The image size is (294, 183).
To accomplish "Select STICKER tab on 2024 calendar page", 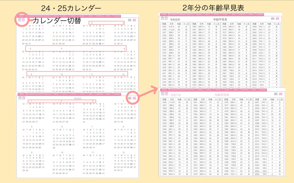I will click(117, 16).
